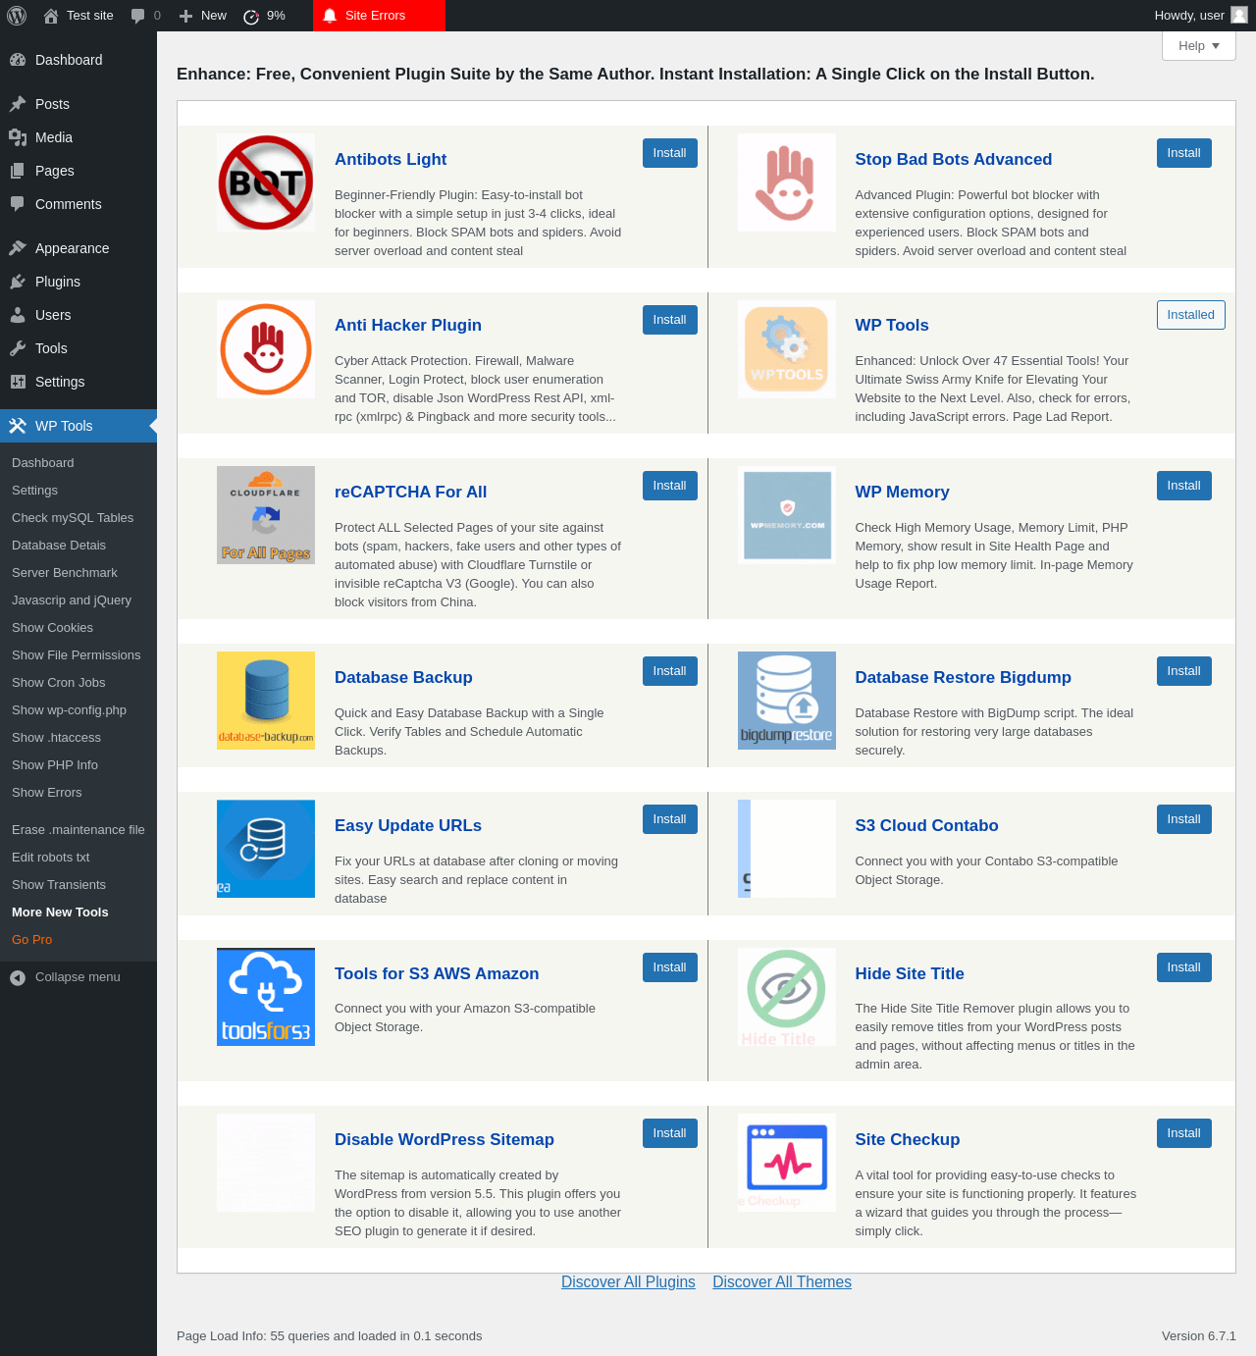Install the Hide Site Title plugin
1256x1356 pixels.
click(x=1184, y=967)
